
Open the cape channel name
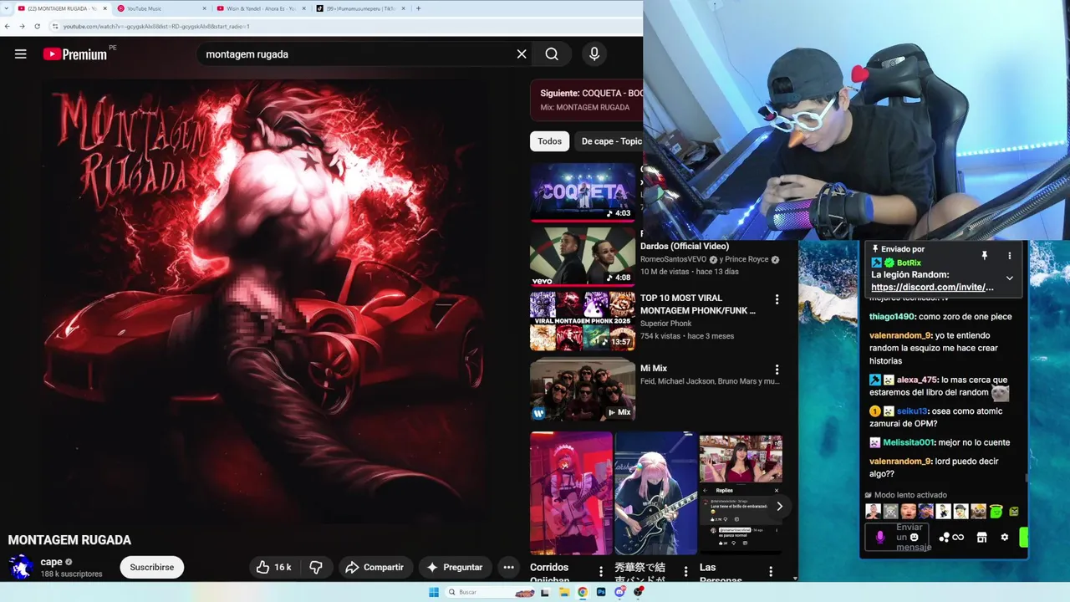point(52,562)
